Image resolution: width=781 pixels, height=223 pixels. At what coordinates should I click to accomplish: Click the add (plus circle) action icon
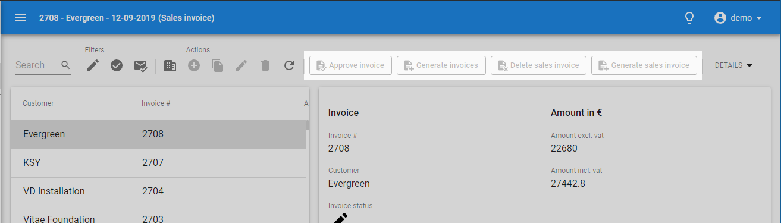(x=194, y=65)
